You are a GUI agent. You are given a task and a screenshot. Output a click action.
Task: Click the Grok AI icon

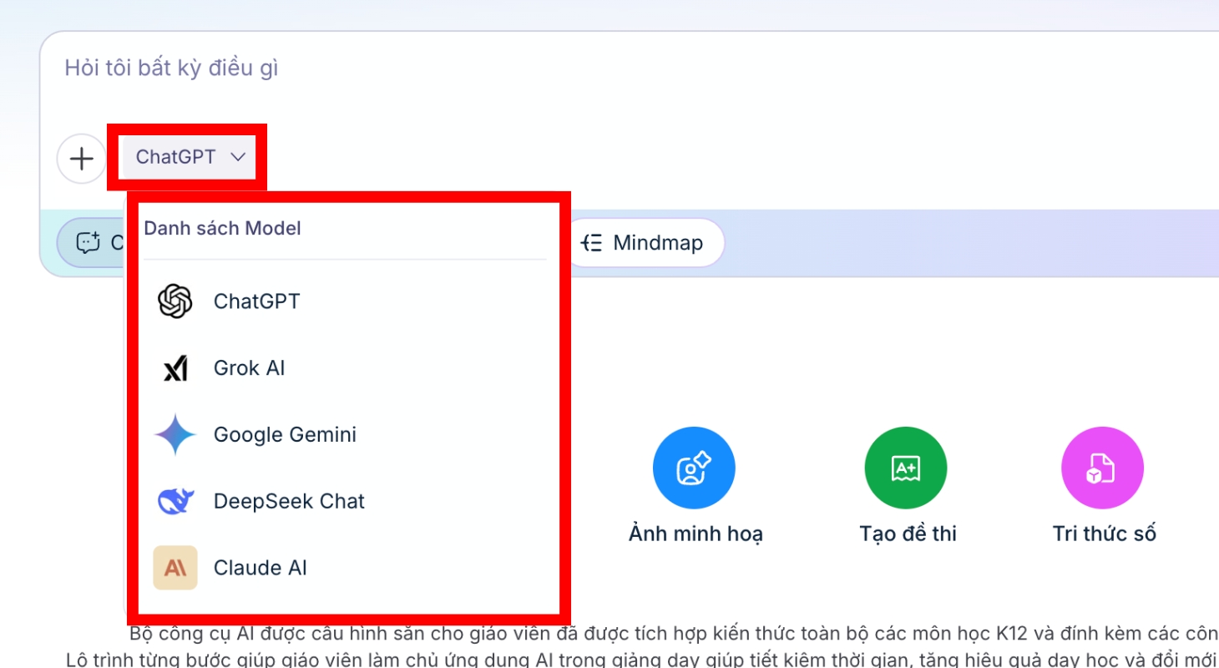(x=174, y=367)
